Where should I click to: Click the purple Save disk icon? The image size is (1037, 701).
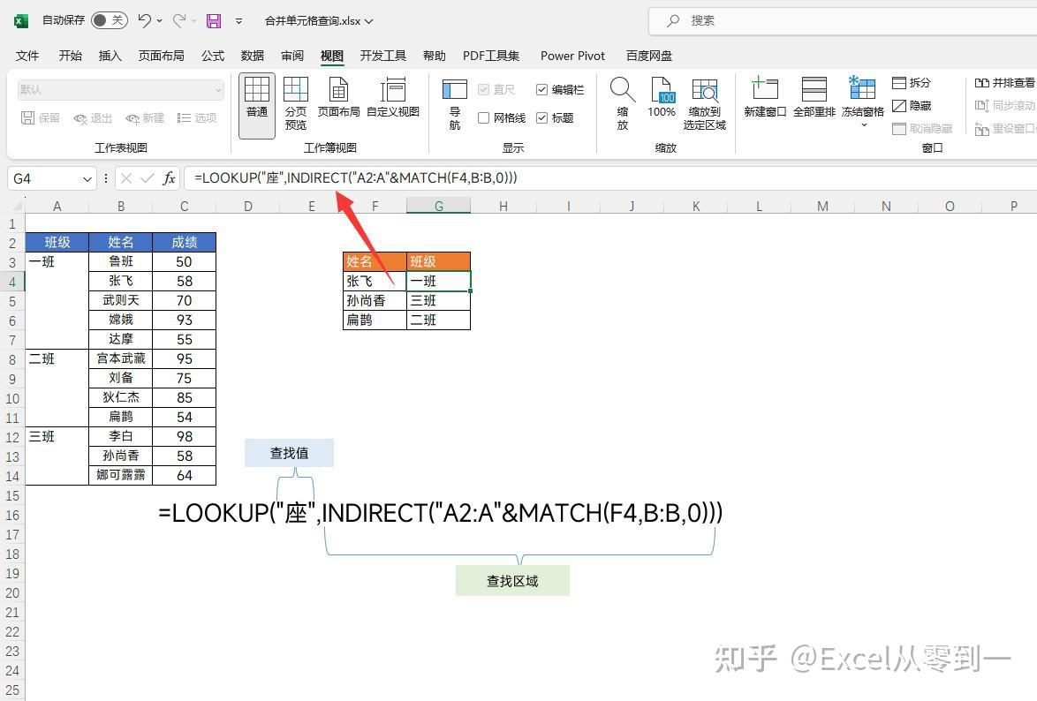214,21
